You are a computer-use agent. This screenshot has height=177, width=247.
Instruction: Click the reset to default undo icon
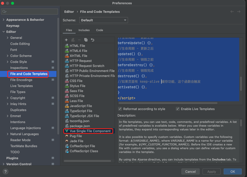click(x=93, y=40)
